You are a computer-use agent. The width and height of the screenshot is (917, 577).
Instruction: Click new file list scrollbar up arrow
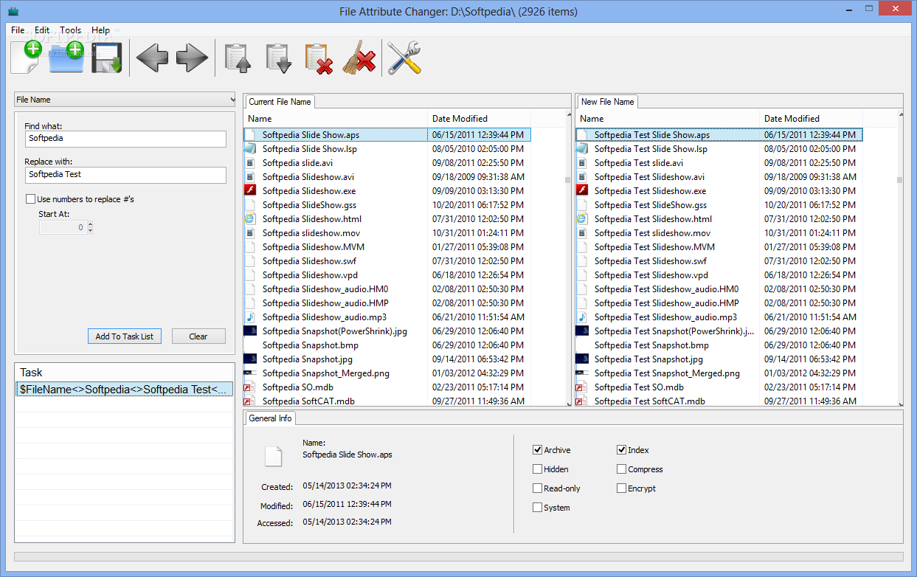point(900,114)
